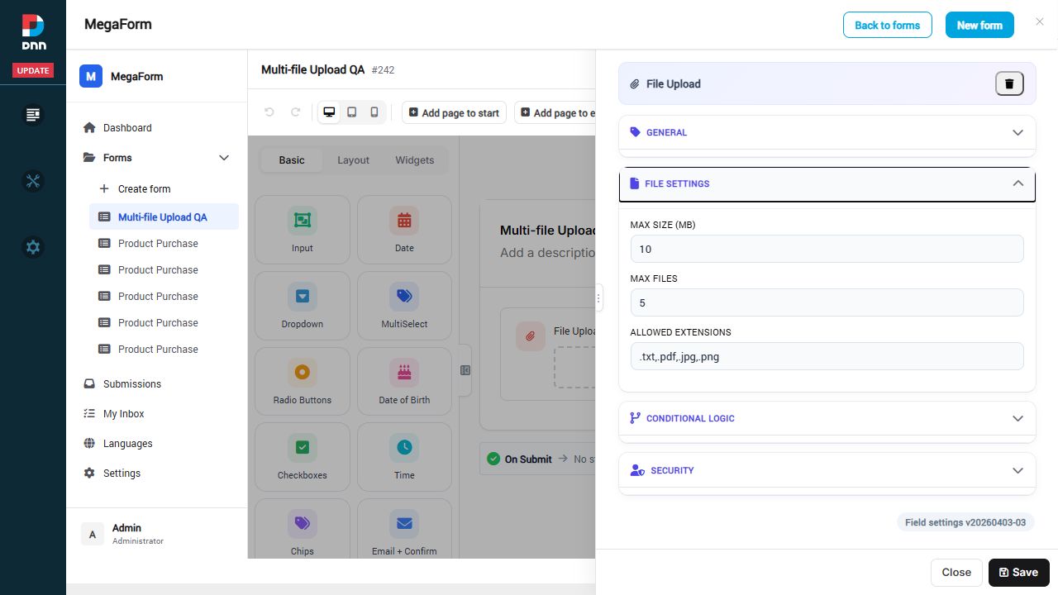Switch to desktop preview mode

coord(330,112)
